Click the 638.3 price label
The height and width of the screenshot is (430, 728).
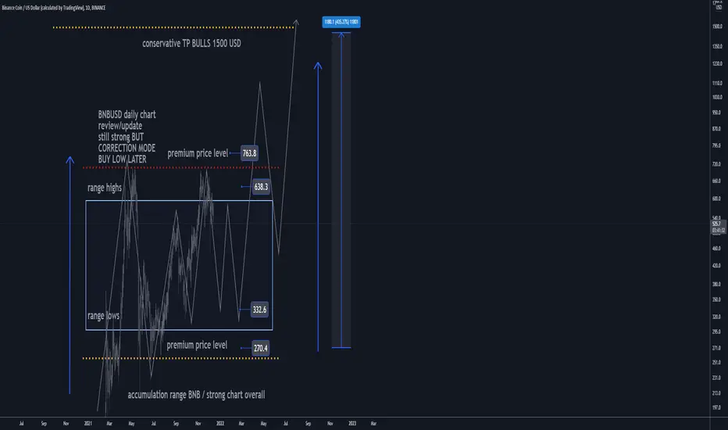click(x=261, y=187)
